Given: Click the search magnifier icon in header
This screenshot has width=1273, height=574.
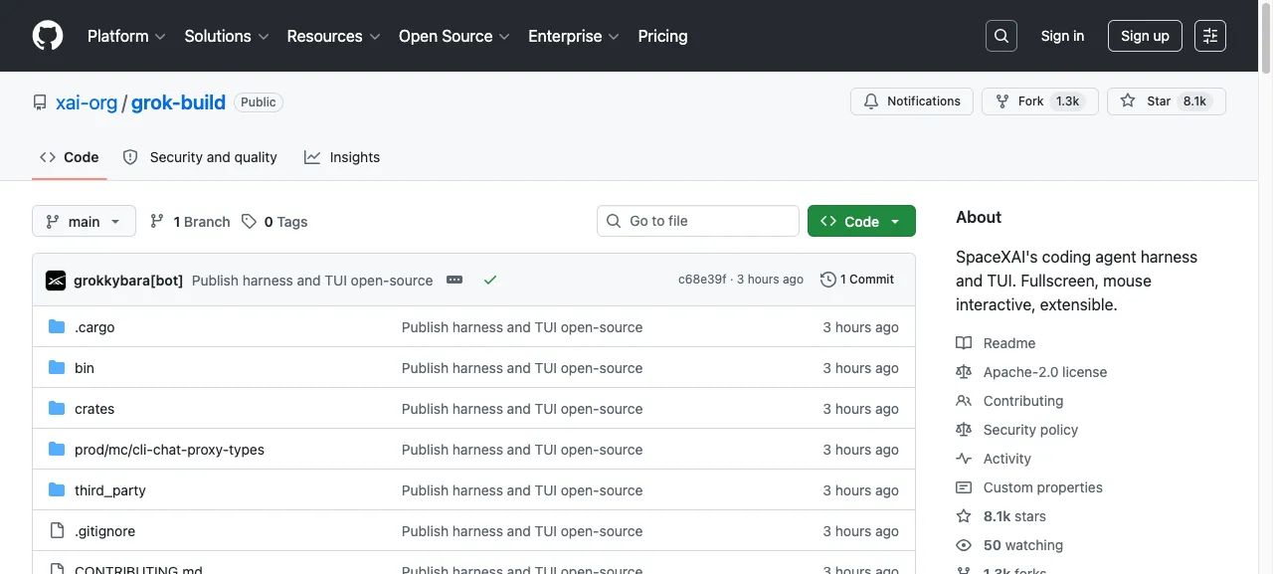Looking at the screenshot, I should [x=1001, y=36].
